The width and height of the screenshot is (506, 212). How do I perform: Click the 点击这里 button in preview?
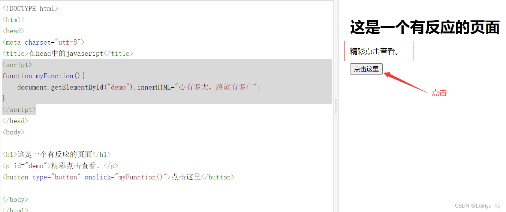tap(366, 69)
